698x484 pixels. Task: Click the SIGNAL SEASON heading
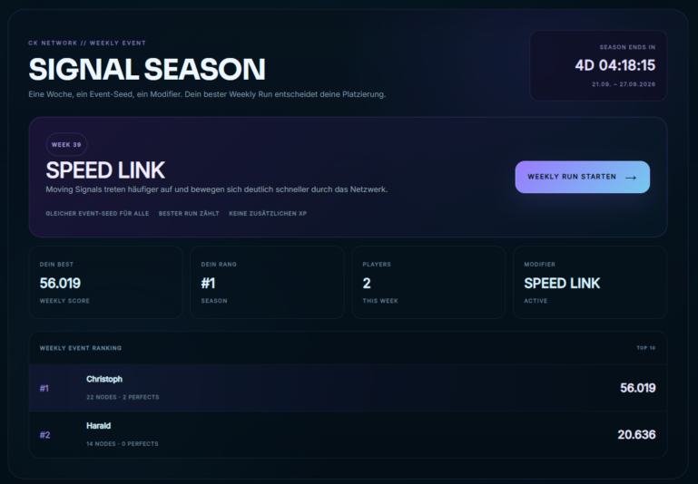147,69
